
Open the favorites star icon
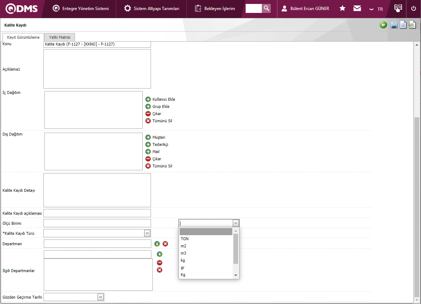click(342, 8)
